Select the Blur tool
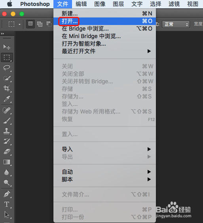 (x=7, y=172)
